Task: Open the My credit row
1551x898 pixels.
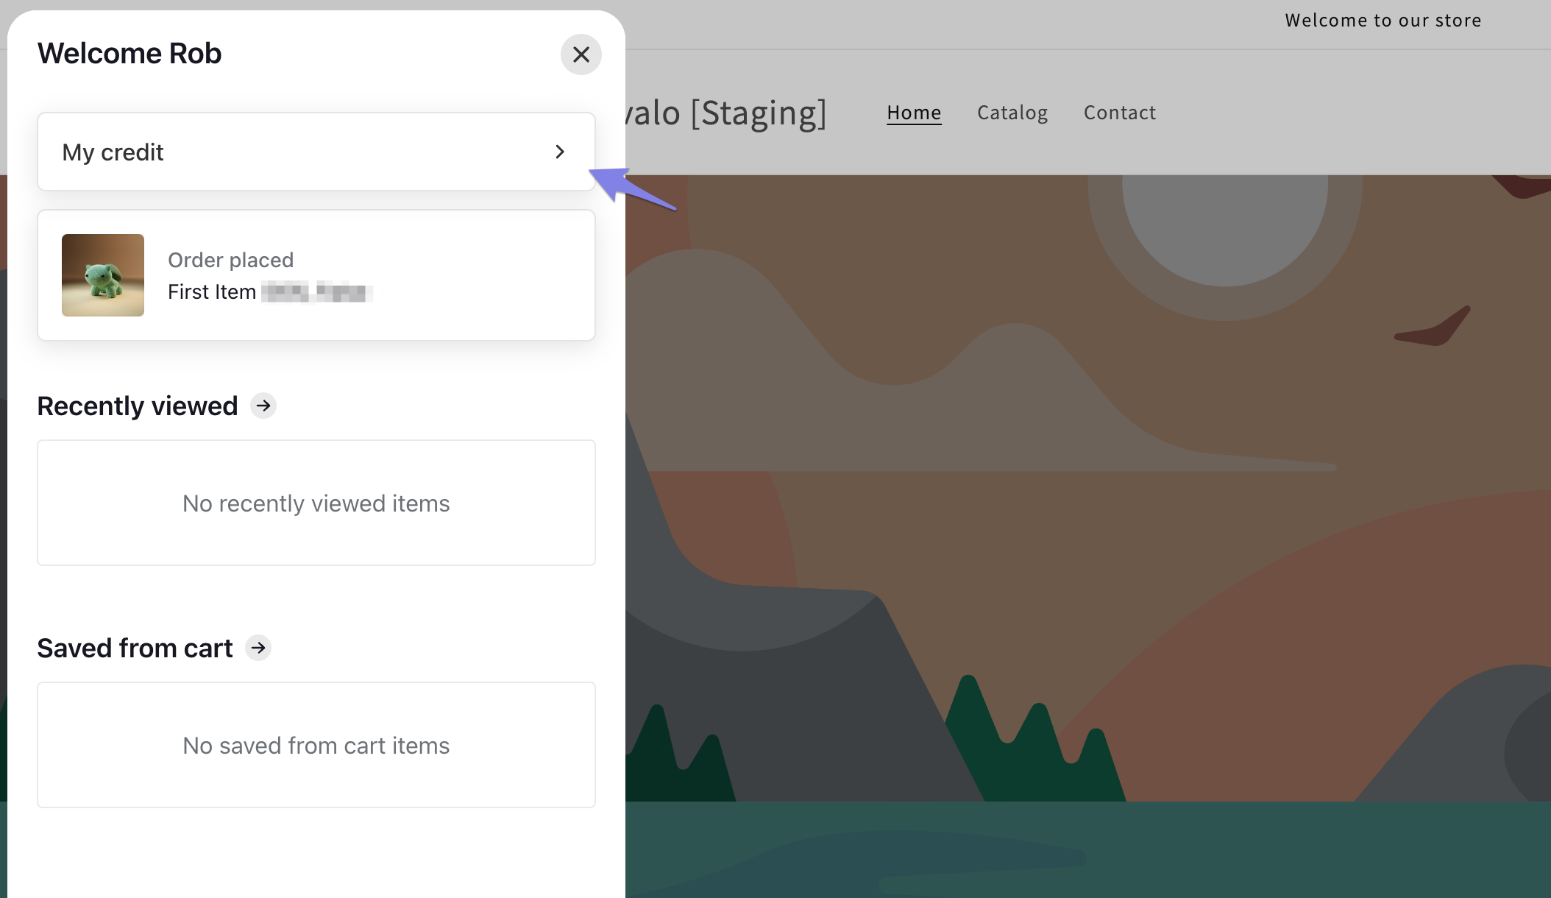Action: 294,152
